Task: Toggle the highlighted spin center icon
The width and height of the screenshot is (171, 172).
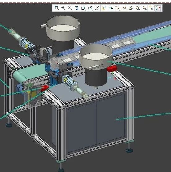Action: [x=158, y=8]
